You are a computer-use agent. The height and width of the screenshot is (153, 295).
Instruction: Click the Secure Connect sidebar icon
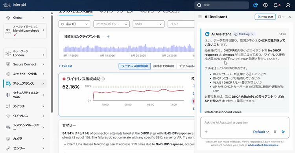(8, 64)
